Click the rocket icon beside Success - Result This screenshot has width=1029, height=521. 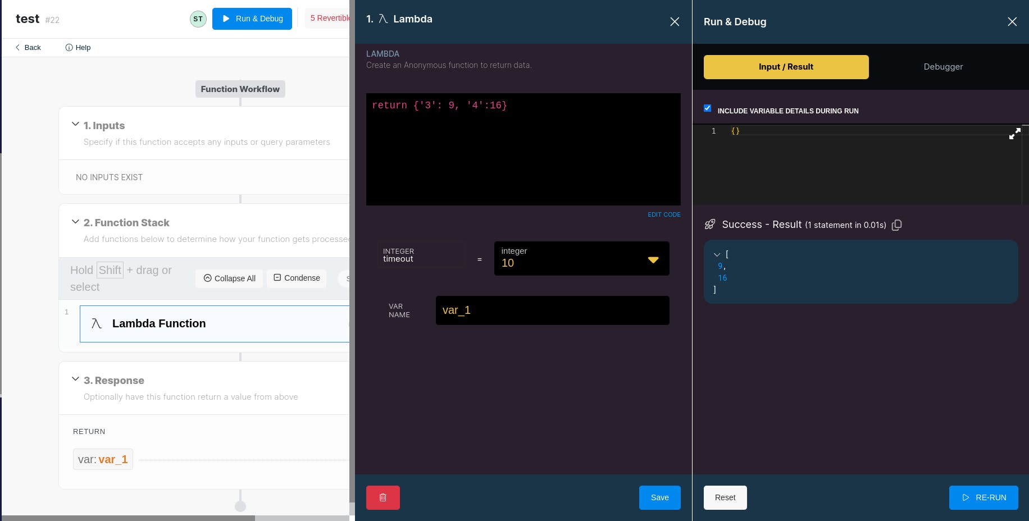[x=710, y=225]
